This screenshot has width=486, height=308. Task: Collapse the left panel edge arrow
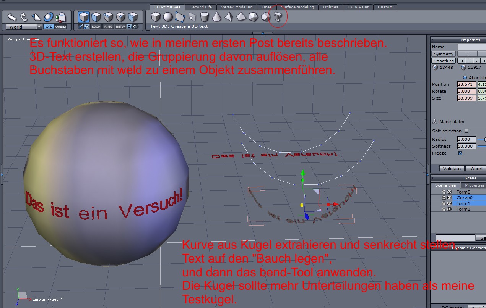coord(2,174)
